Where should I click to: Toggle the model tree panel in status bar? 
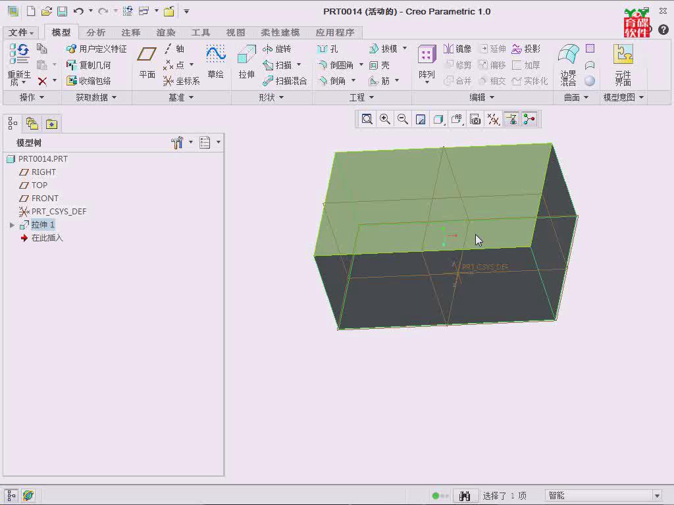click(x=11, y=496)
